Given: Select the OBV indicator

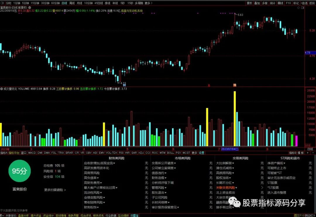Looking at the screenshot, I should (x=88, y=153).
